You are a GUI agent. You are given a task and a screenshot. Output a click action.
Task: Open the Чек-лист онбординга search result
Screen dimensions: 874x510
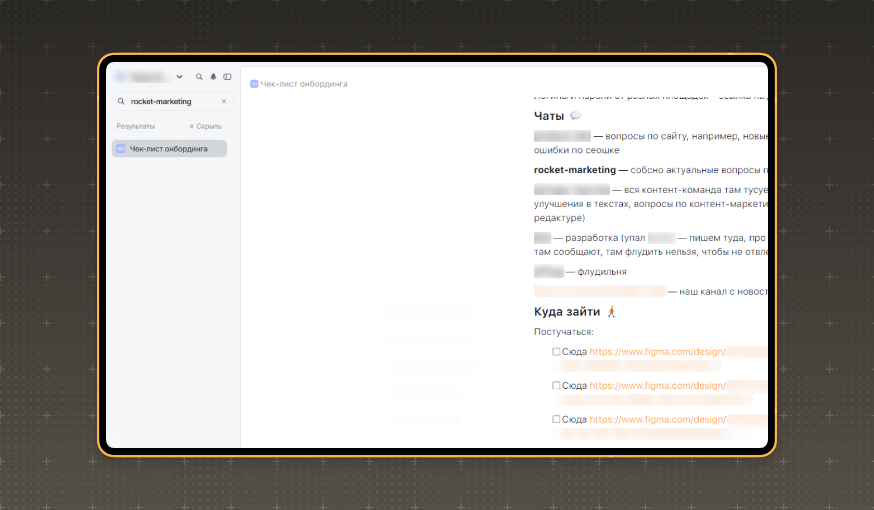click(169, 149)
